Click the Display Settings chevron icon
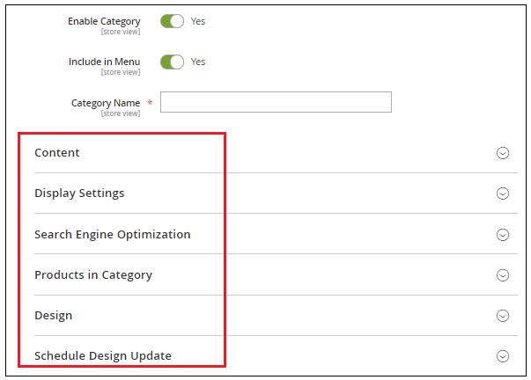531x380 pixels. 503,194
